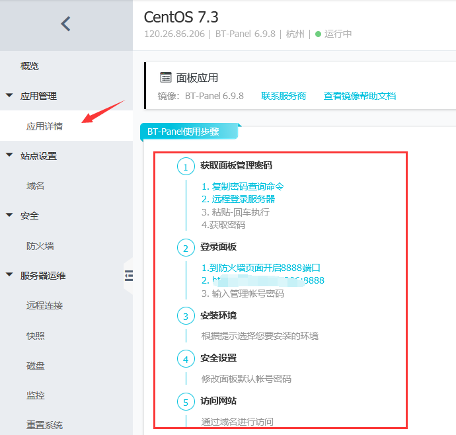Click the step 4 circle icon
The image size is (456, 435).
[x=186, y=359]
